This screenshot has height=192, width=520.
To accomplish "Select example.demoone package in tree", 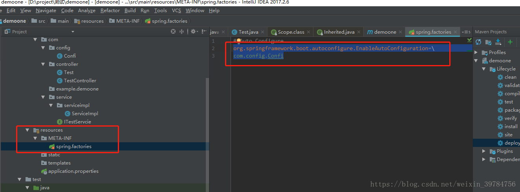I will coord(77,89).
